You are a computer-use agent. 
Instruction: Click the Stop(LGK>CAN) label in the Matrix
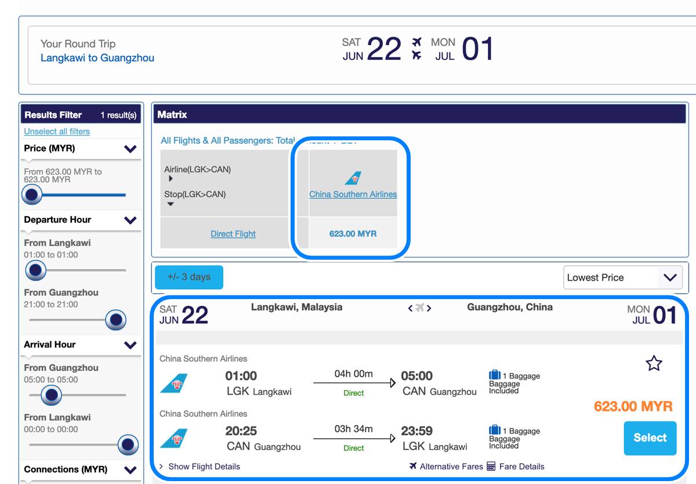[195, 194]
